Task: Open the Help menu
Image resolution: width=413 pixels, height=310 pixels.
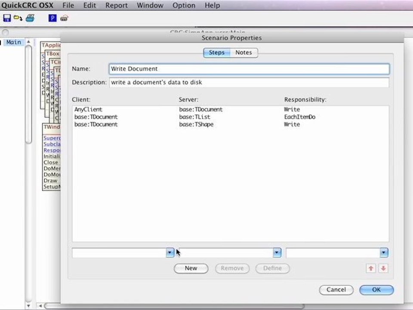Action: click(212, 5)
